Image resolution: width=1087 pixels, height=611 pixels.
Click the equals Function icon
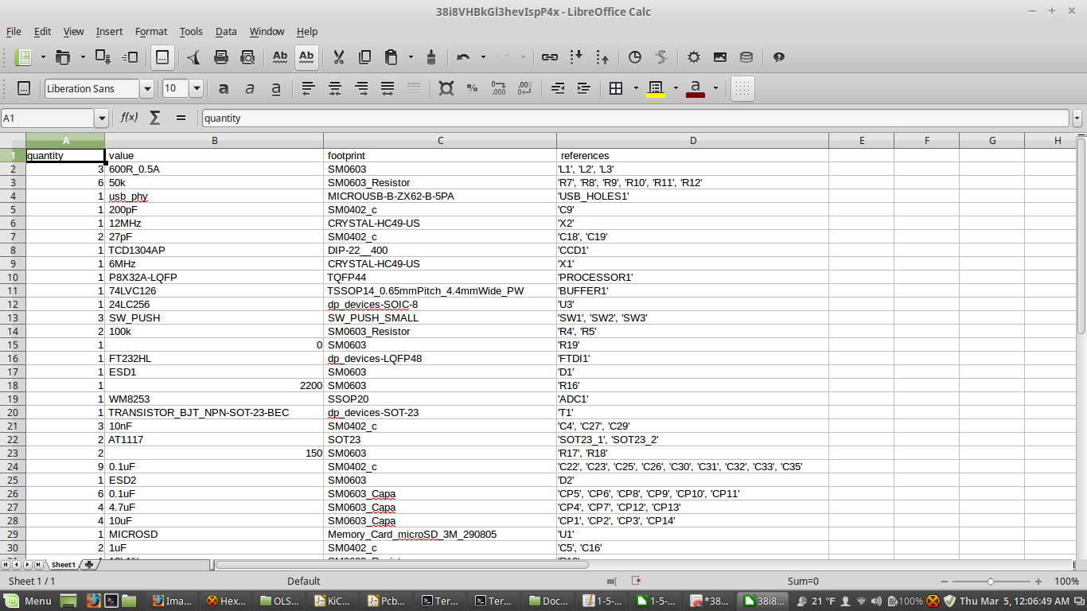(x=181, y=118)
